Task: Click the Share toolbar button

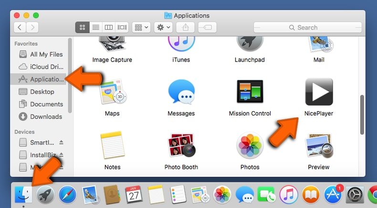Action: (185, 27)
